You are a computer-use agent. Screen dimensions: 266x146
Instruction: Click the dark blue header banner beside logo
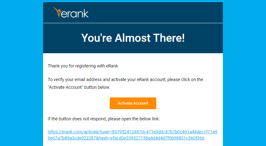[x=153, y=12]
